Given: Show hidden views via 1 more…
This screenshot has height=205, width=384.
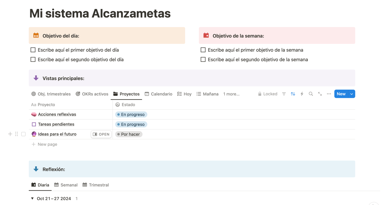Looking at the screenshot, I should tap(231, 94).
